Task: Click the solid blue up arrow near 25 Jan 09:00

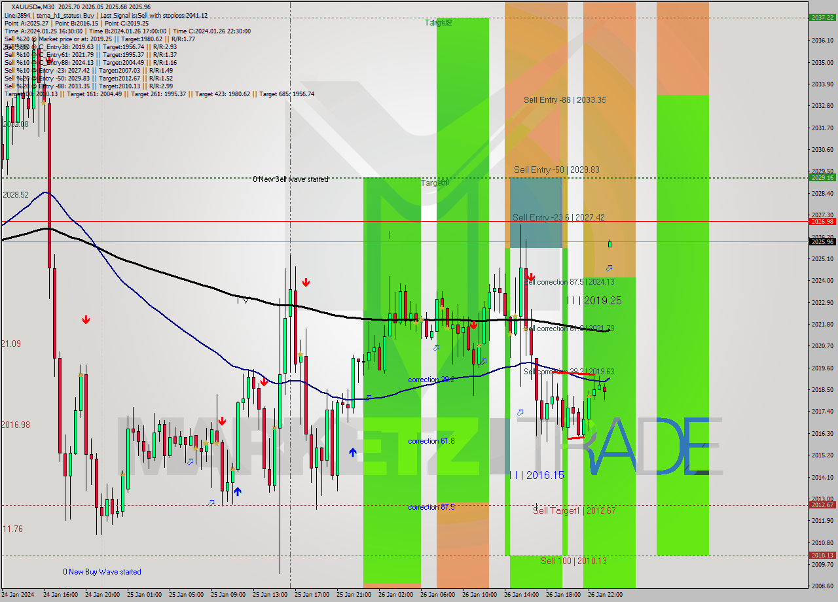Action: 237,491
